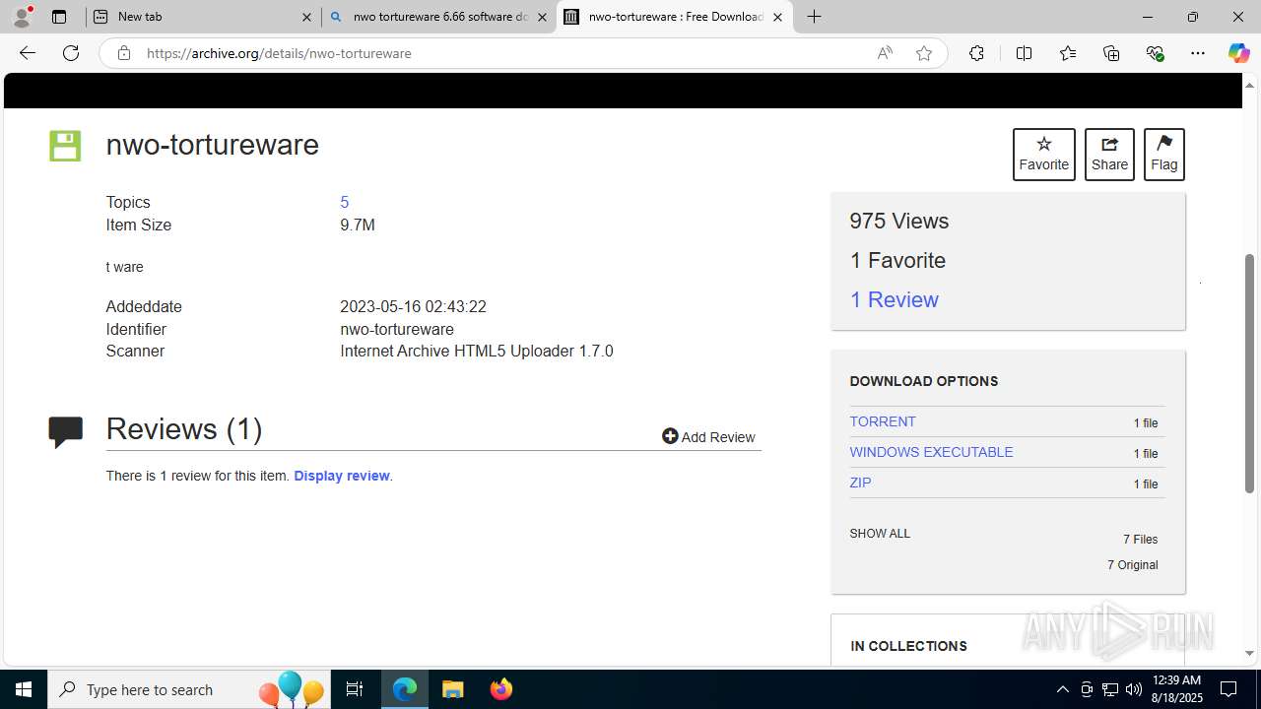The width and height of the screenshot is (1261, 709).
Task: Open Settings and more ellipsis menu
Action: click(x=1198, y=53)
